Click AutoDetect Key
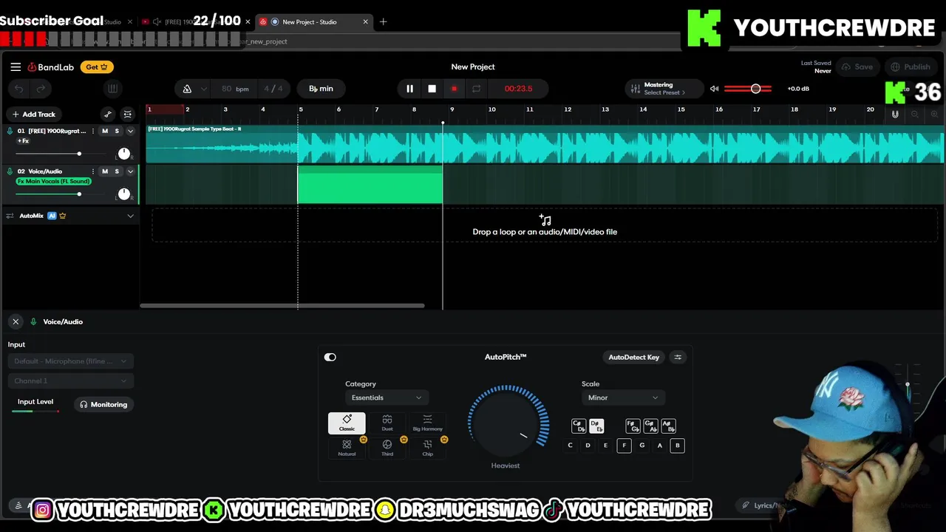 (x=633, y=357)
